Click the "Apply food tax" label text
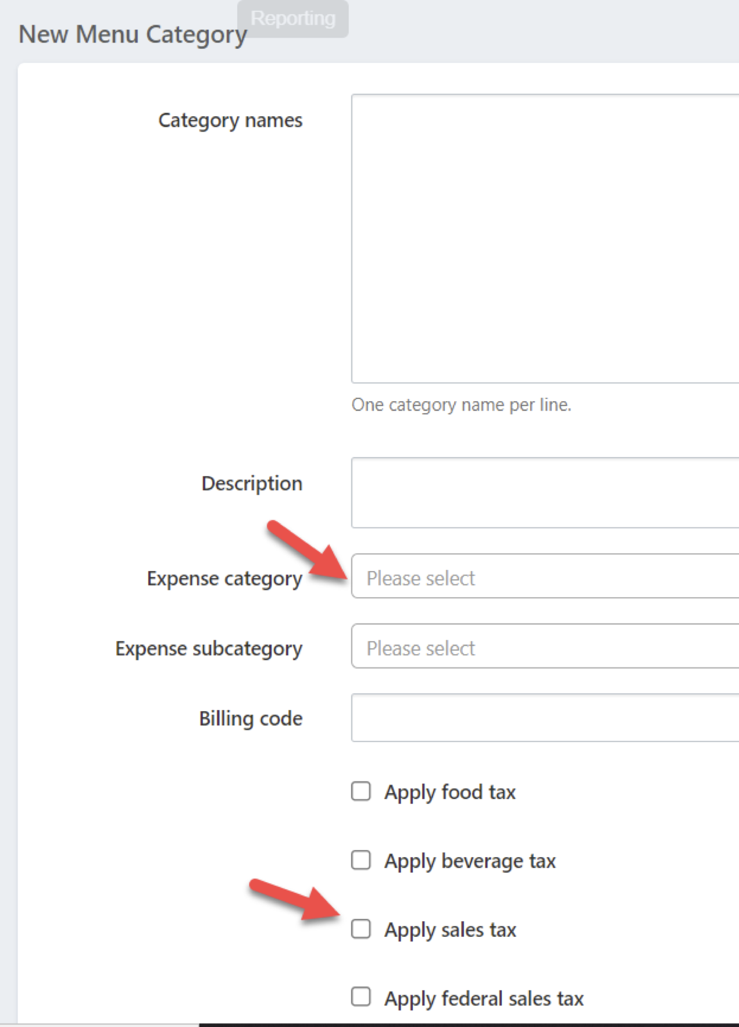This screenshot has height=1027, width=739. click(x=450, y=792)
